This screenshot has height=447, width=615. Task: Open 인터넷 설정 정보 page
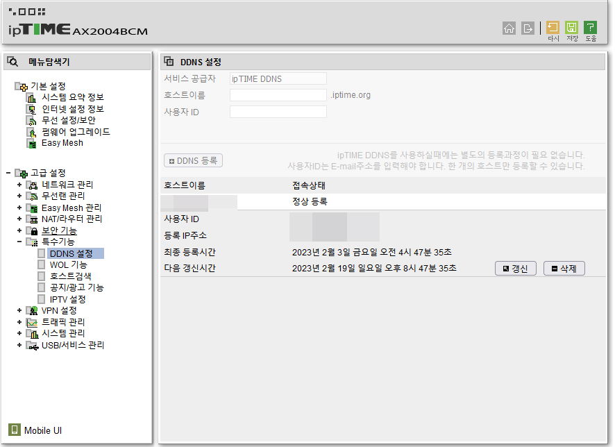point(73,109)
